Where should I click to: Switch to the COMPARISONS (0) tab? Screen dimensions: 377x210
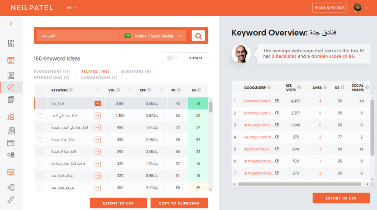(99, 78)
